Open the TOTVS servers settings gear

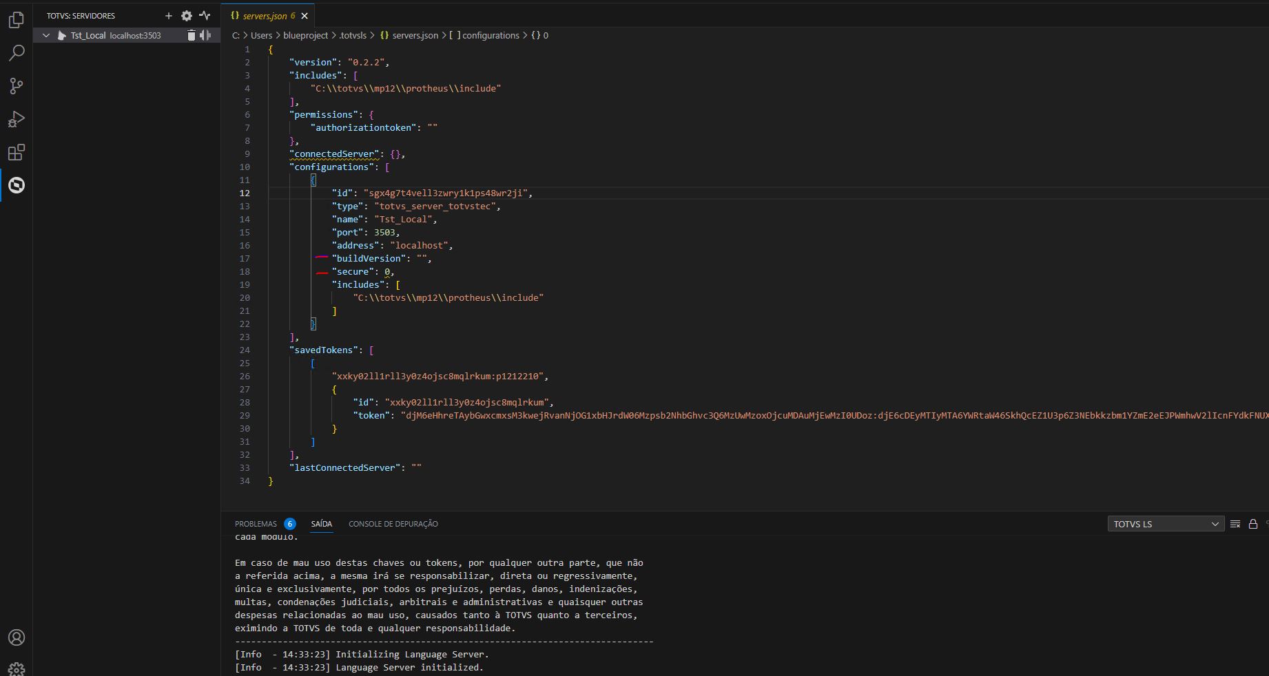(x=185, y=16)
